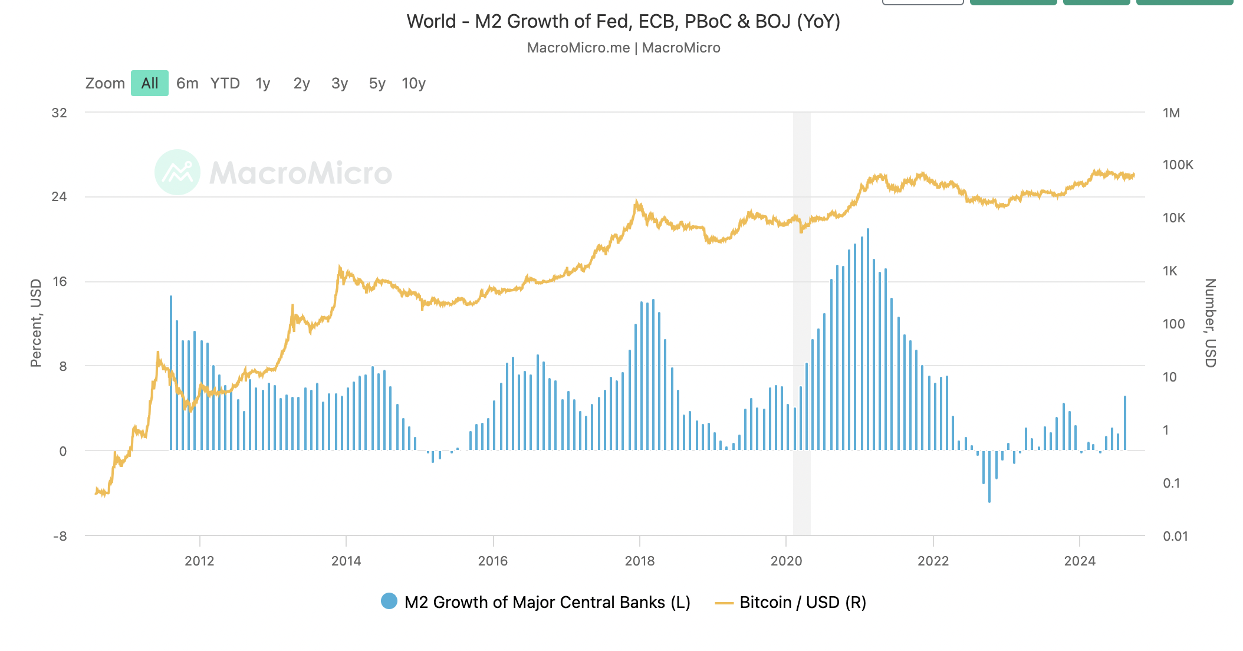Select the All zoom range
The width and height of the screenshot is (1243, 651).
150,83
